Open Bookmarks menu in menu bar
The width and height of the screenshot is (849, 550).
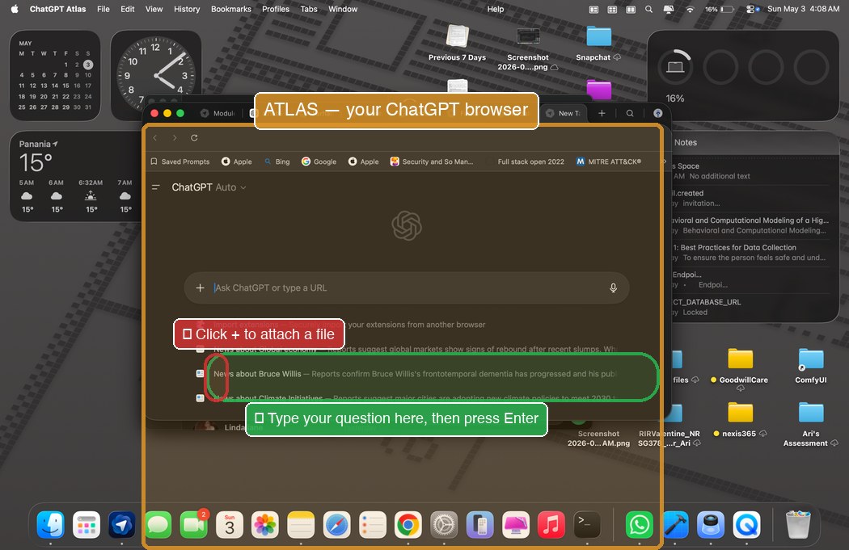point(231,9)
